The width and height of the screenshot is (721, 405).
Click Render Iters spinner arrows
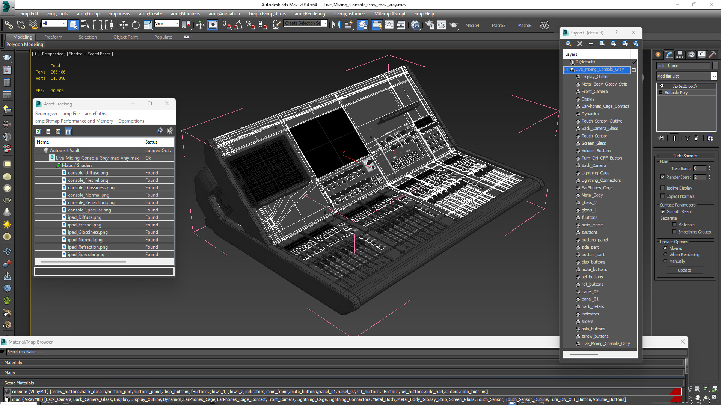(709, 177)
